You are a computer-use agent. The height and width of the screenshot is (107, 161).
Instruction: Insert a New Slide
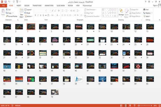pyautogui.click(x=21, y=13)
